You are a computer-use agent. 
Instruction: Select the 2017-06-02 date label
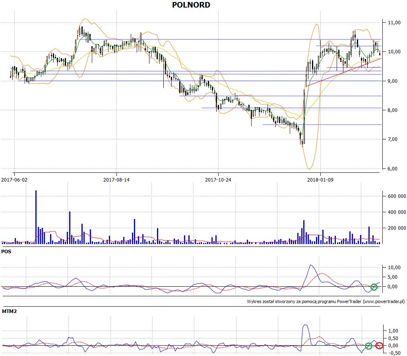tap(14, 180)
